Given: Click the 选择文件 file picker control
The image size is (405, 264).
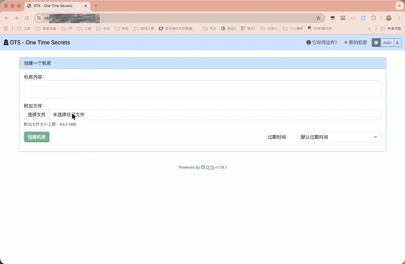Looking at the screenshot, I should point(36,114).
